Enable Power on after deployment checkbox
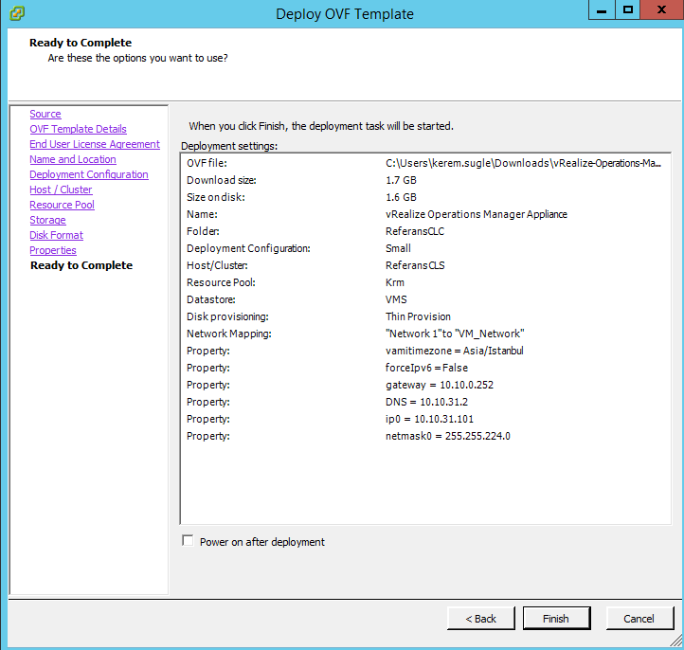 [188, 541]
